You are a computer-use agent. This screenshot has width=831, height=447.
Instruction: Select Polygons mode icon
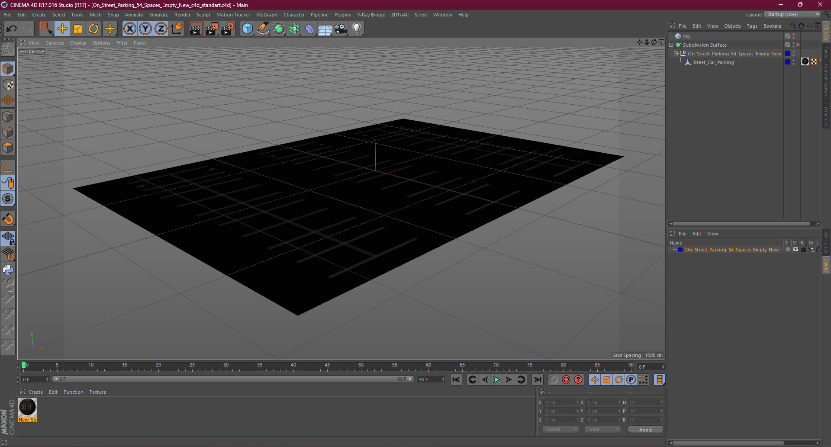click(8, 148)
